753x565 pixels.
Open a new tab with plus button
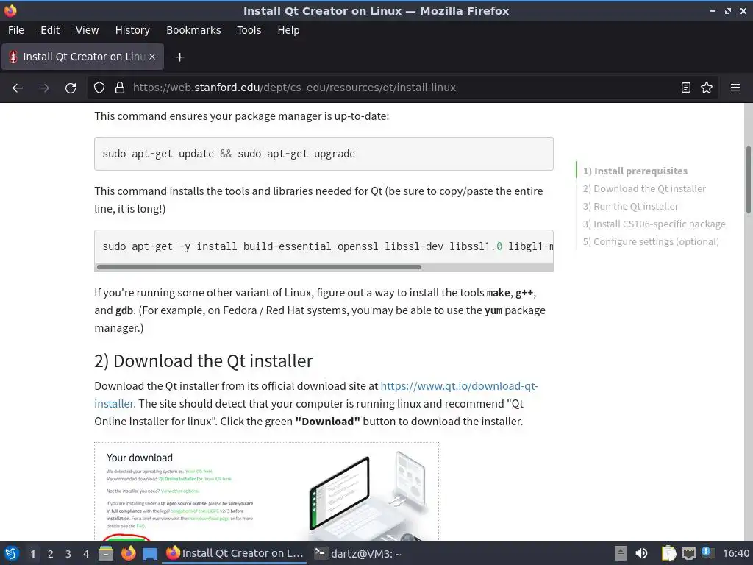click(x=179, y=57)
